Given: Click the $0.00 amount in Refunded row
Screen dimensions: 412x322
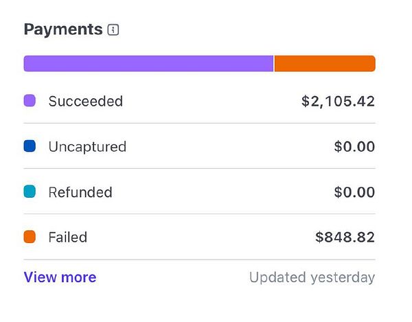Looking at the screenshot, I should pyautogui.click(x=354, y=192).
